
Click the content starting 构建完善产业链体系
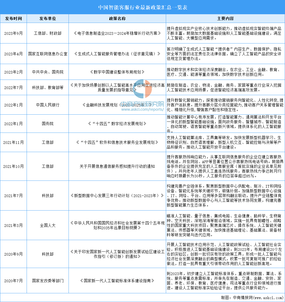point(224,196)
